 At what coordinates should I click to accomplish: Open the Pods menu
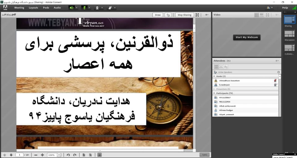pos(46,8)
